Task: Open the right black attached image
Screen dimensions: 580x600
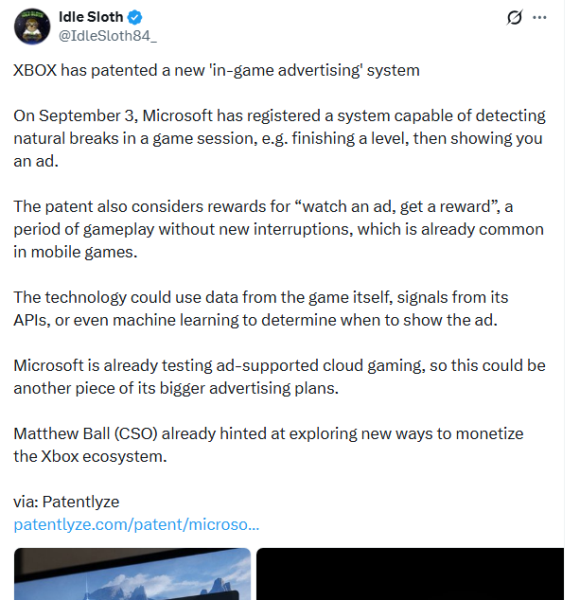Action: [x=410, y=574]
